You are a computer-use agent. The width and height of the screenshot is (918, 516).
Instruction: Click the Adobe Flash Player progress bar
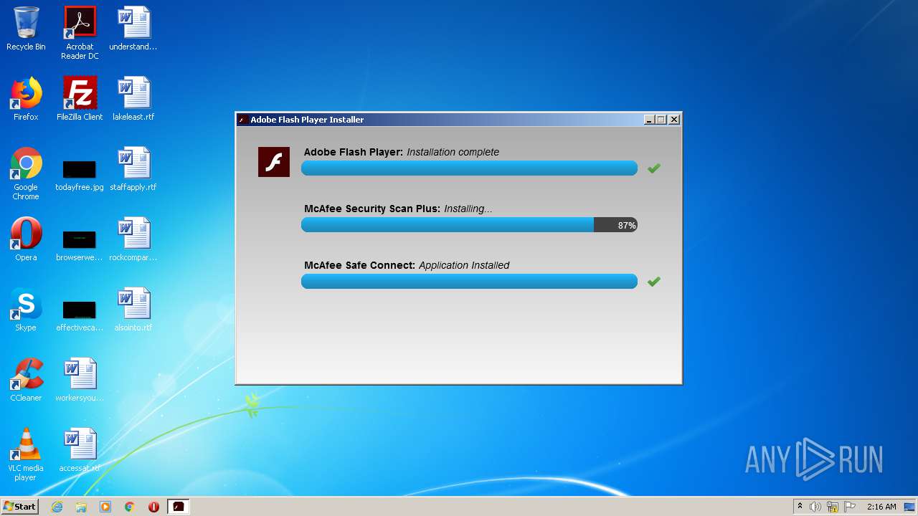click(x=469, y=168)
